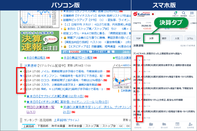Open the グループ folder icon in the bottom bar

tap(151, 124)
